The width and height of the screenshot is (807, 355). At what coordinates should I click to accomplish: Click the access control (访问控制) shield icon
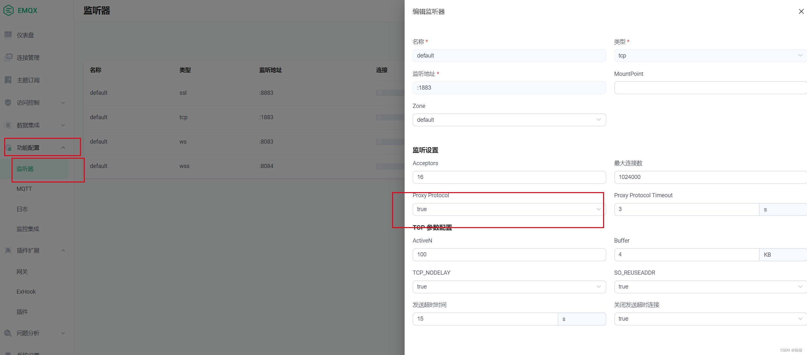point(8,102)
